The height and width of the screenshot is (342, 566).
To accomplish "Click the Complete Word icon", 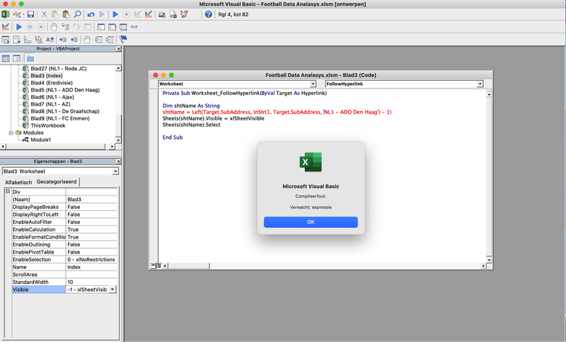I will point(50,40).
